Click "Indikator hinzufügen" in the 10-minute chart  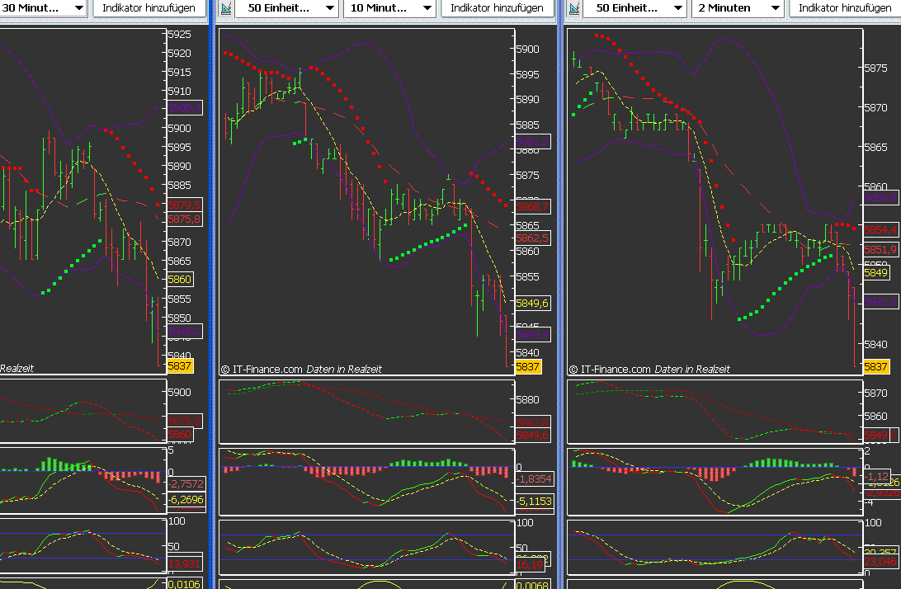(497, 8)
